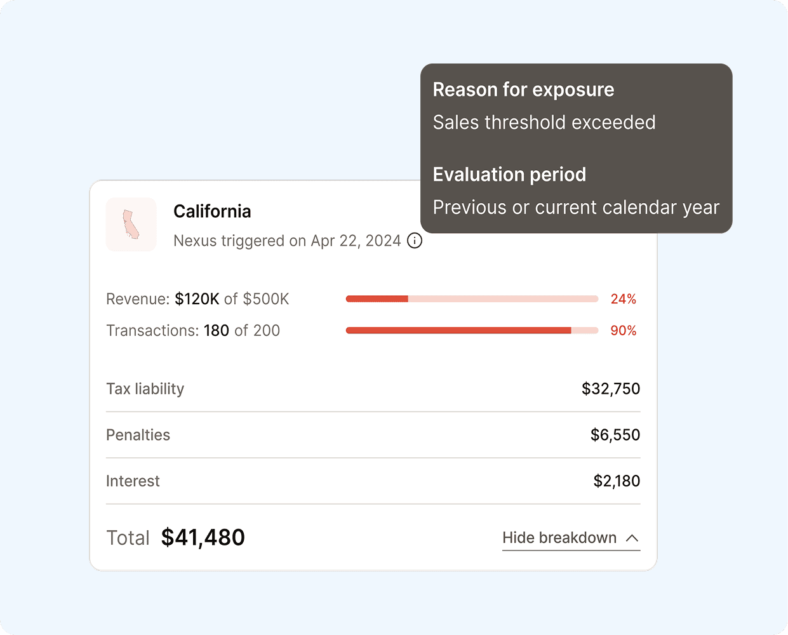Click the Sales threshold exceeded text
The image size is (788, 635).
544,123
